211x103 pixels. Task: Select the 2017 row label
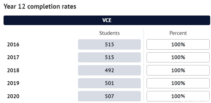point(13,57)
